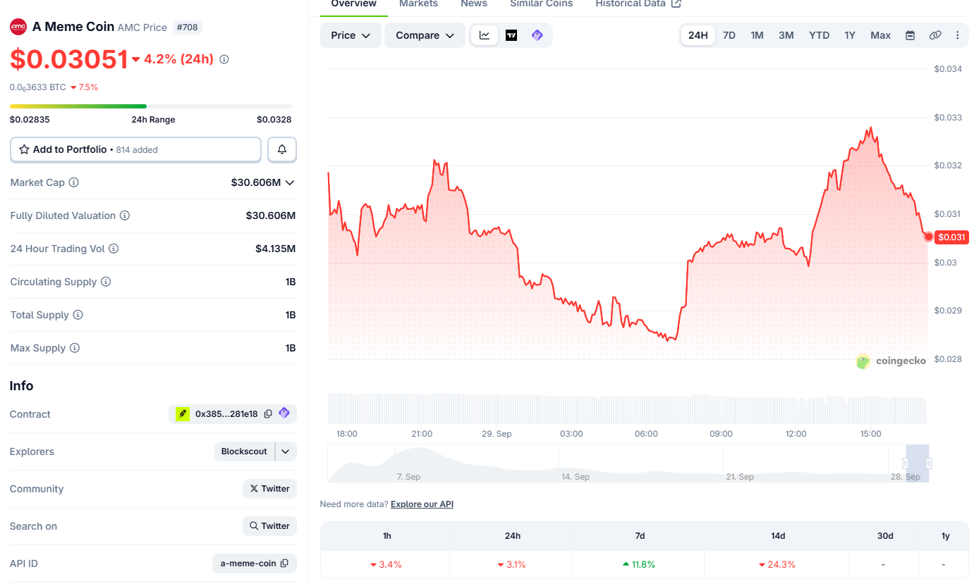Select the 7D time range

click(x=729, y=35)
